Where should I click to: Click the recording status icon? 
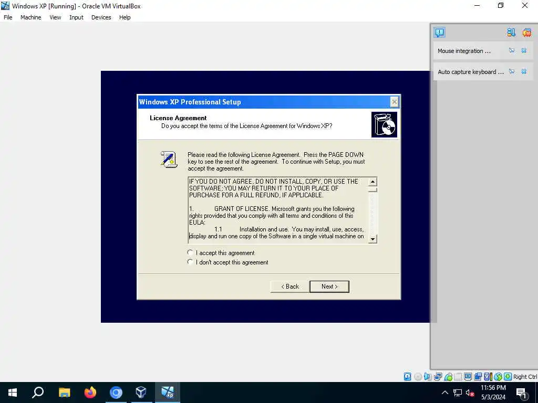478,377
